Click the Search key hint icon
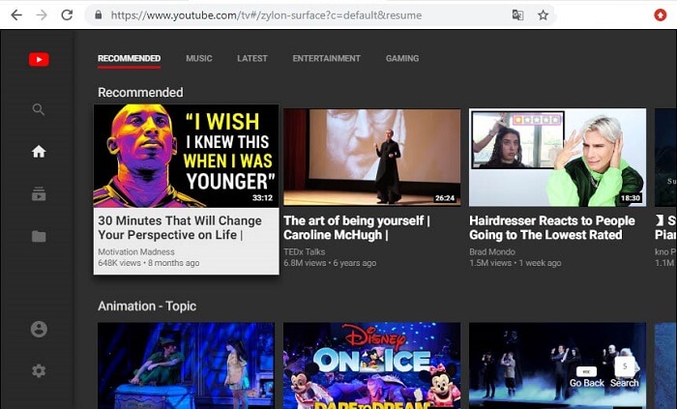This screenshot has height=409, width=677. pyautogui.click(x=625, y=365)
